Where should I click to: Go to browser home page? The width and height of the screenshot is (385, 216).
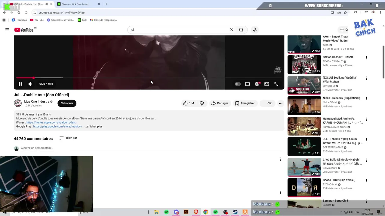click(x=26, y=13)
